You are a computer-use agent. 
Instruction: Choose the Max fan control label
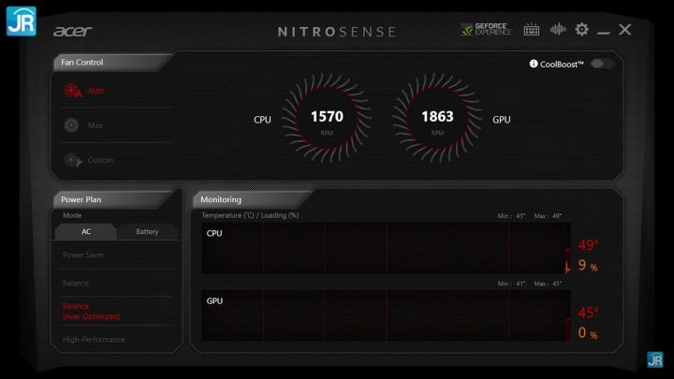[x=95, y=125]
